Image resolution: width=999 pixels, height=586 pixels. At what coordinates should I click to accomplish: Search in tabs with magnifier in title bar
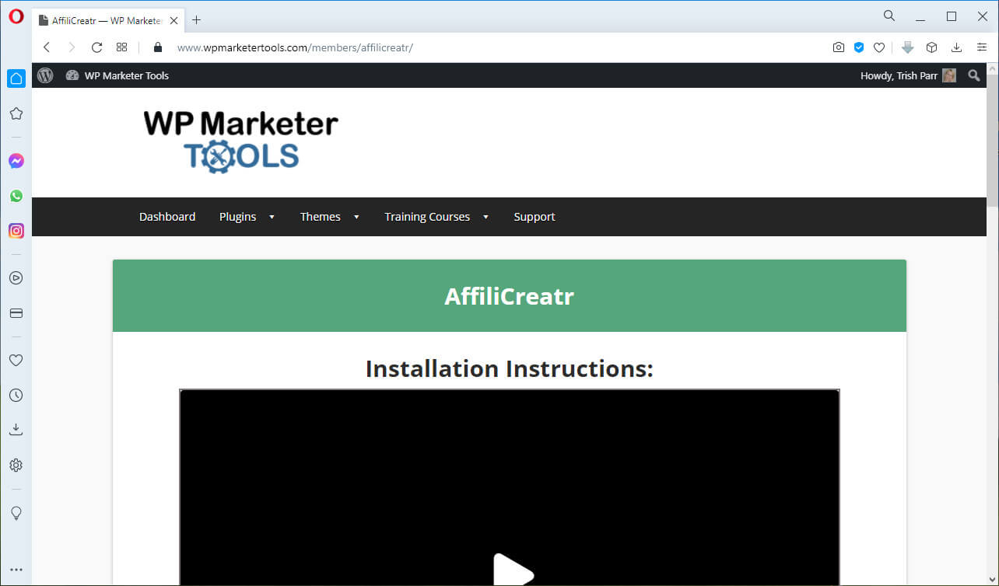[x=889, y=16]
